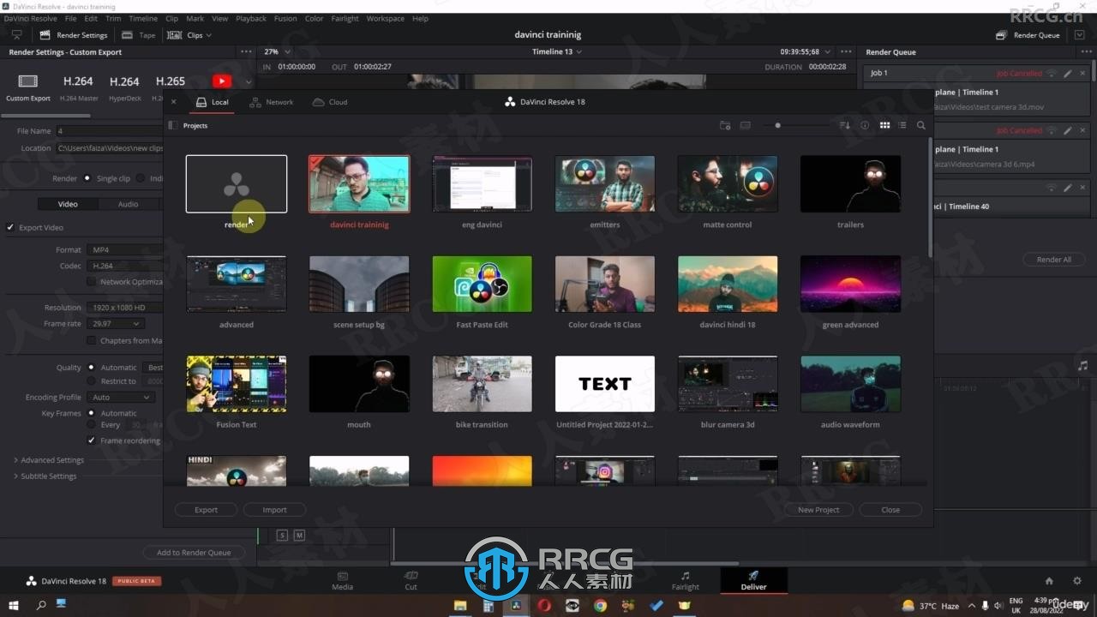The height and width of the screenshot is (617, 1097).
Task: Click the Solo S button on track
Action: tap(282, 536)
